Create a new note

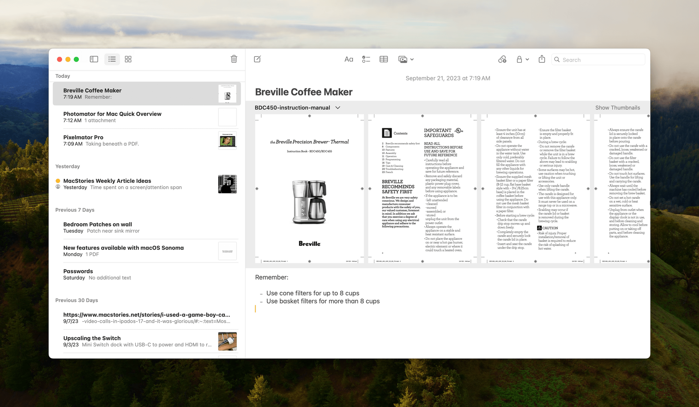pyautogui.click(x=257, y=59)
